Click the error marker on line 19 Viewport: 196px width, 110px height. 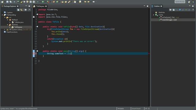pyautogui.click(x=34, y=53)
